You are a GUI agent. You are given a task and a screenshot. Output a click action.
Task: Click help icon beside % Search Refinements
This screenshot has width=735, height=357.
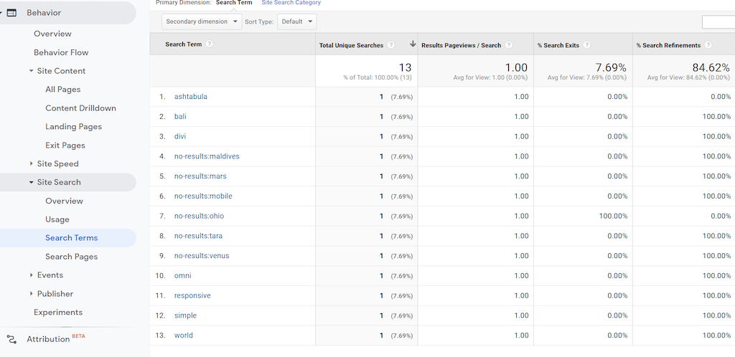[x=708, y=45]
